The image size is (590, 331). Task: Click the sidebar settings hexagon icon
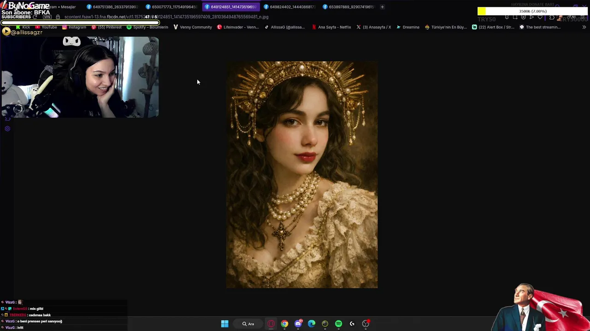(x=7, y=129)
